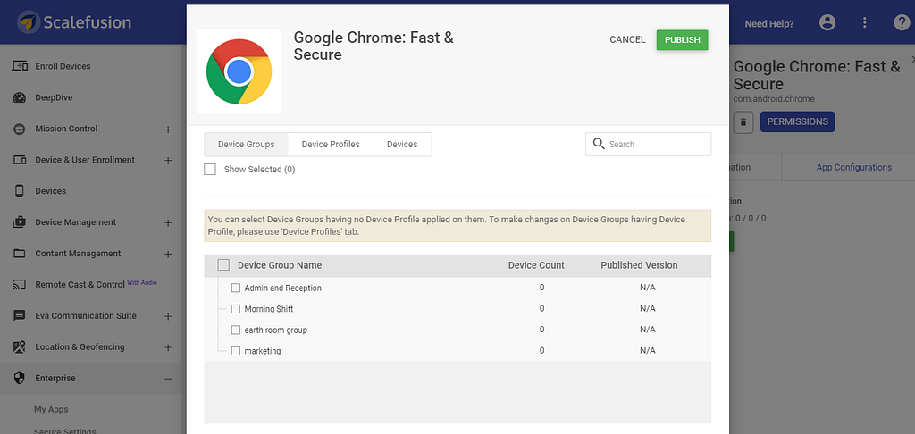Expand Device & User Enrollment section
Screen dimensions: 915x434
point(168,160)
